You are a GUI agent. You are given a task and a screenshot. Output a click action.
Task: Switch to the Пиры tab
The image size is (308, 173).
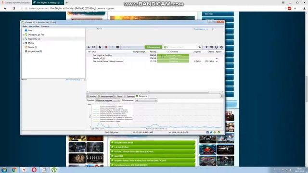(118, 96)
